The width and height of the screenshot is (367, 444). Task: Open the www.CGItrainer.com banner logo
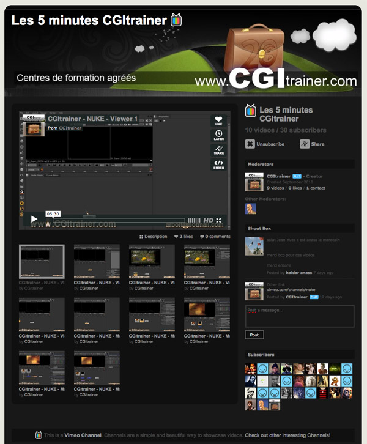[276, 80]
